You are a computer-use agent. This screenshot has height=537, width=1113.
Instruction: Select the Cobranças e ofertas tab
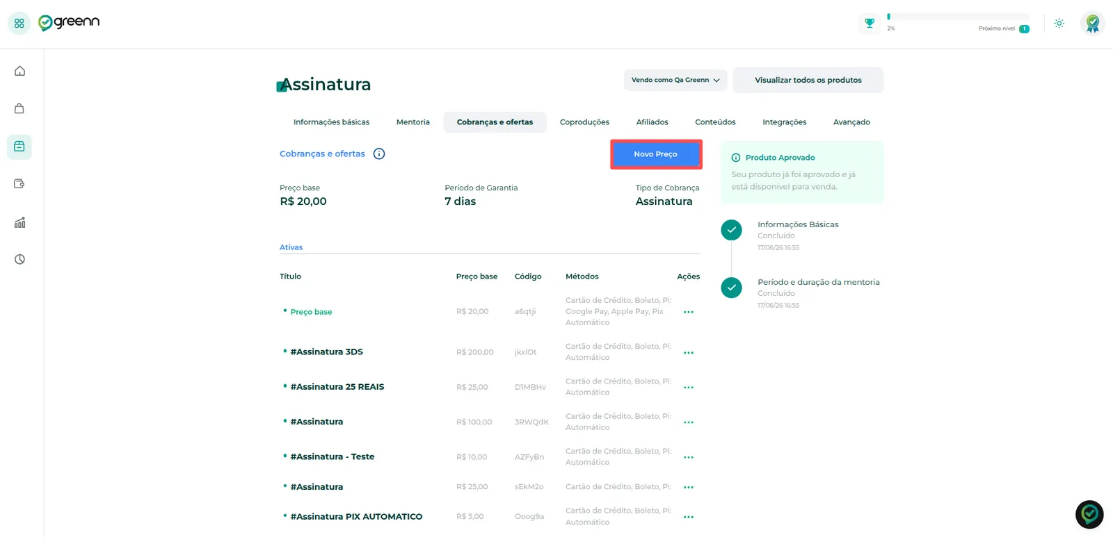point(495,122)
